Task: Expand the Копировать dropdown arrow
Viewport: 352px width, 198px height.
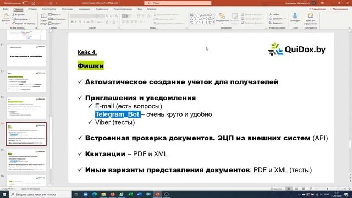Action: [x=29, y=19]
